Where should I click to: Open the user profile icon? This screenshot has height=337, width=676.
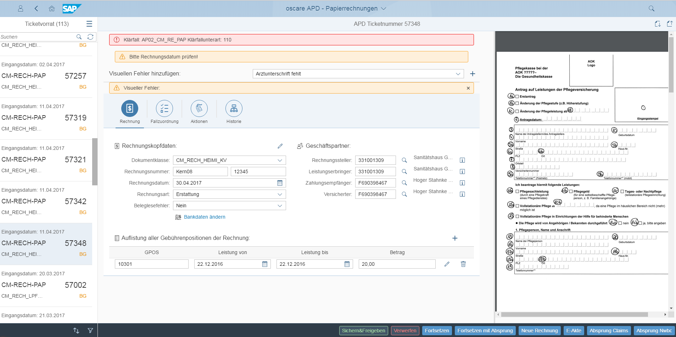click(x=21, y=9)
